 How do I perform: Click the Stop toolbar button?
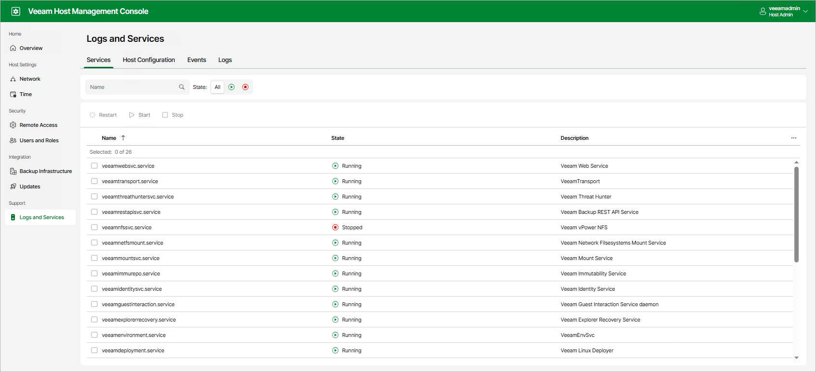[173, 115]
